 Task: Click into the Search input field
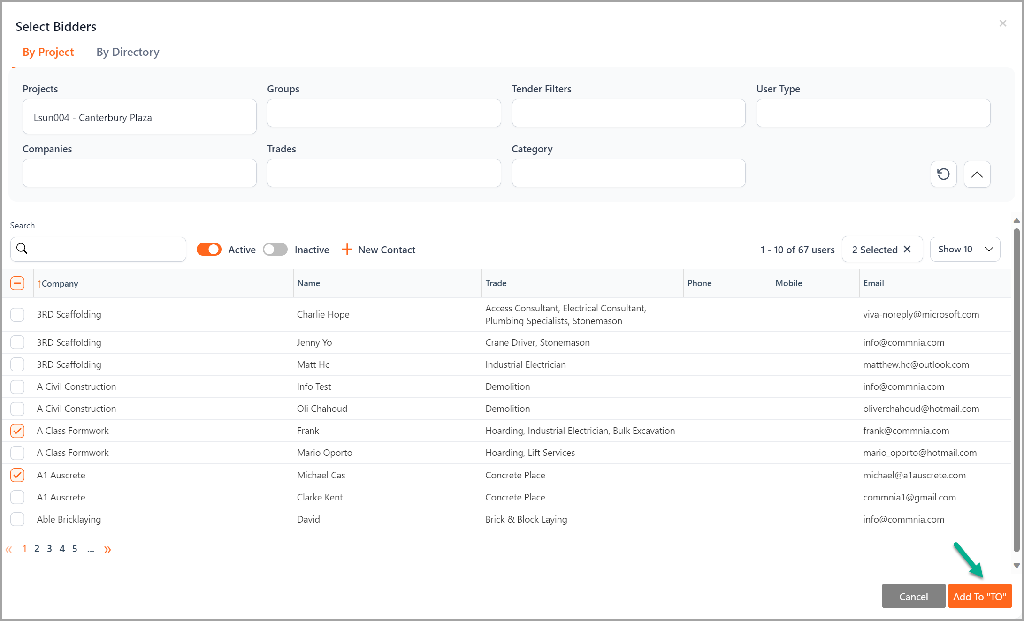[x=98, y=249]
